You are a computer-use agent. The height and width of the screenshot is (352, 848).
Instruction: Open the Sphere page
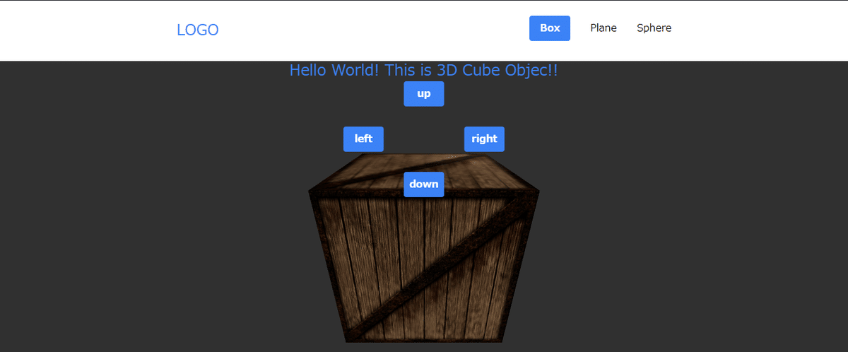point(654,28)
